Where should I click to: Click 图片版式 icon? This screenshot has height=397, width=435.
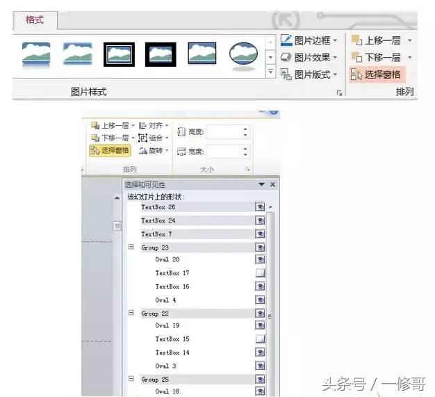286,74
